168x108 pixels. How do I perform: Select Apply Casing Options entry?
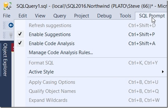[x=52, y=82]
